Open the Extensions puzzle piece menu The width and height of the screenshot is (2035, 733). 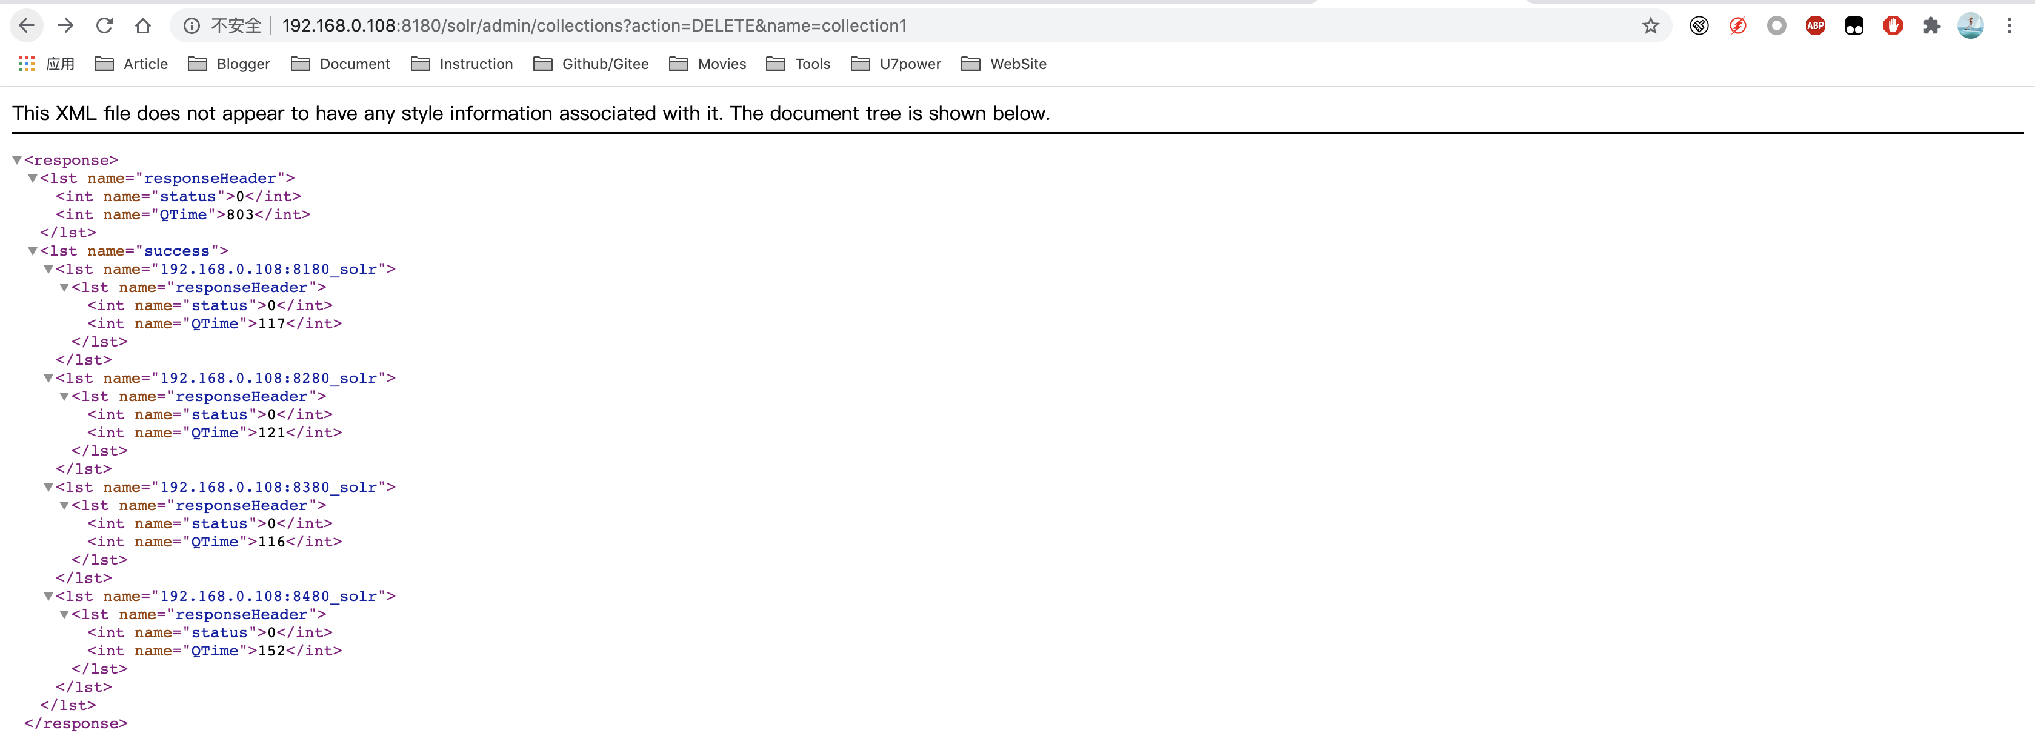1931,25
